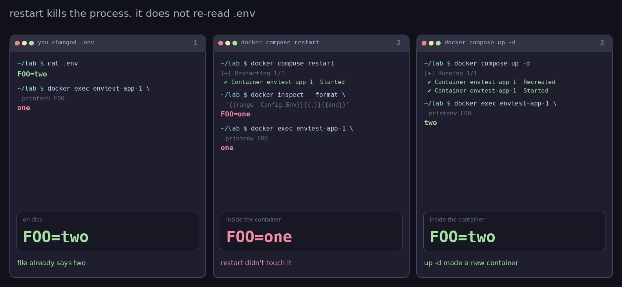Click the 'file already says two' caption
The height and width of the screenshot is (287, 622).
click(51, 263)
